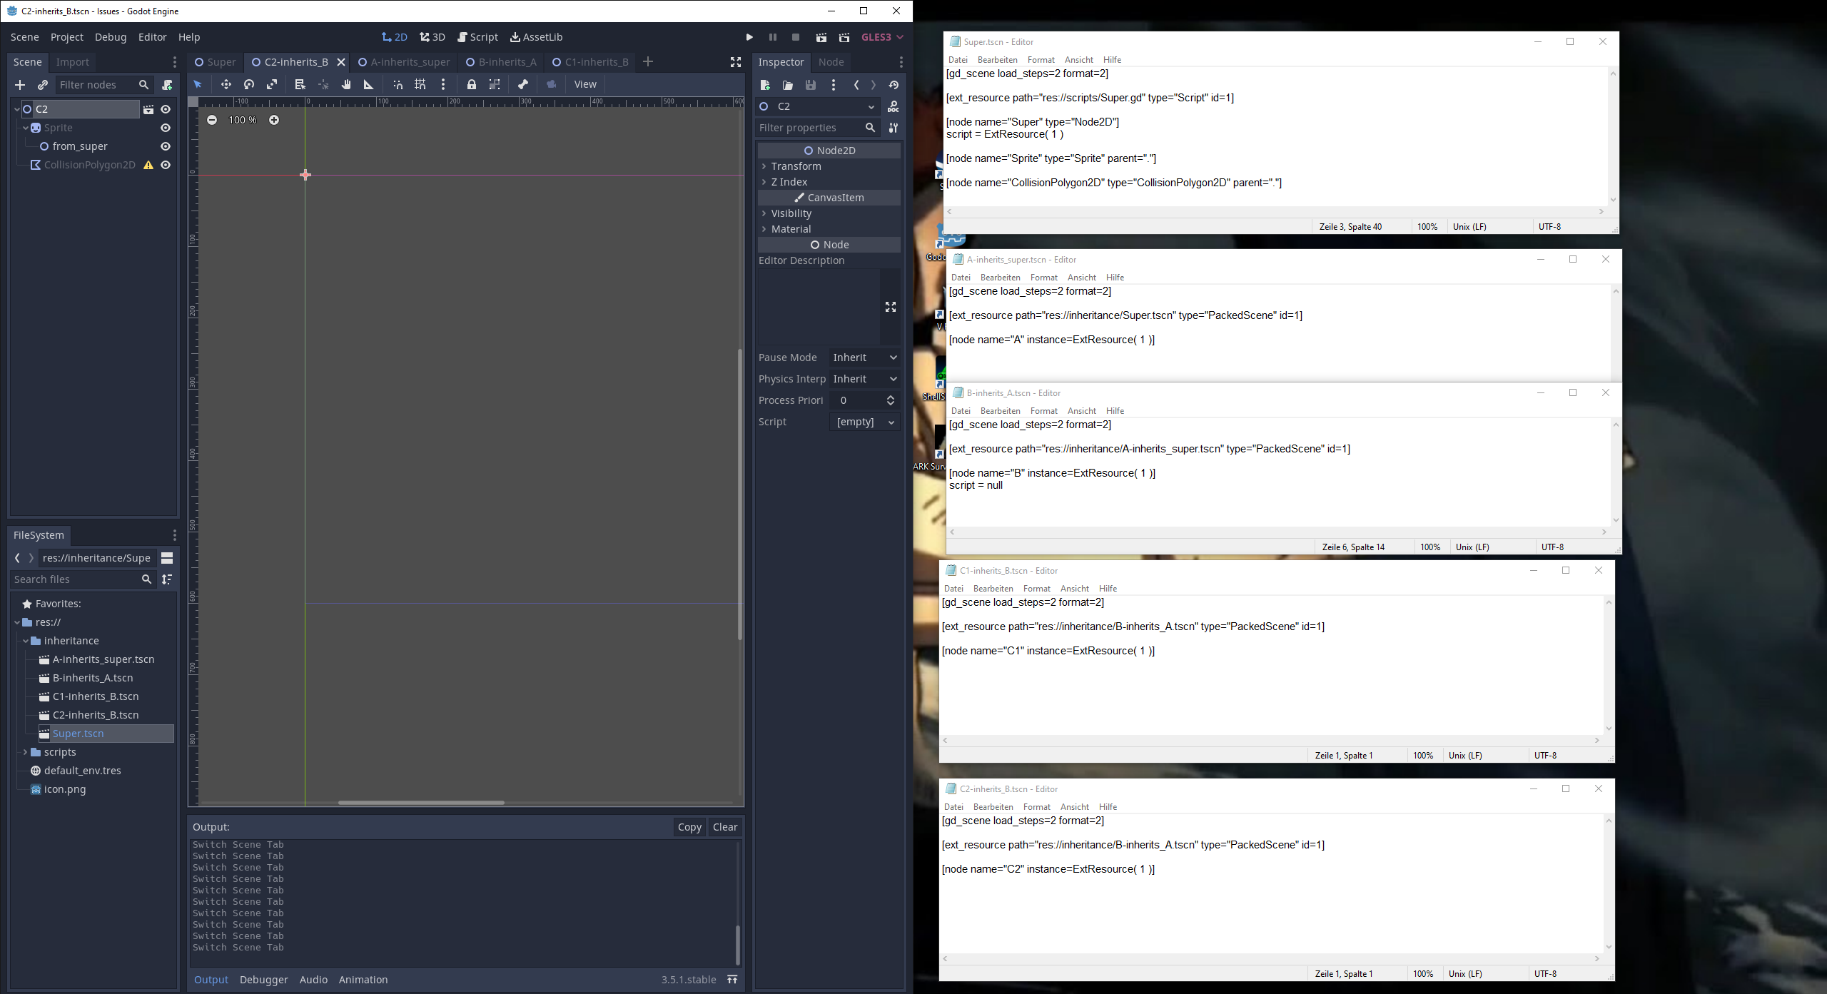Create a new resource in the Inspector
This screenshot has width=1827, height=994.
[765, 85]
